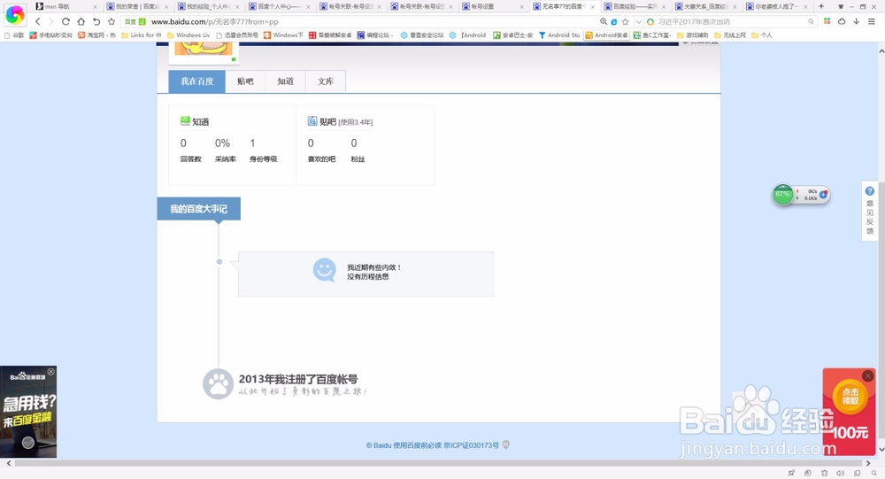Click the window stack icon in status bar
Screen dimensions: 885x479
click(858, 473)
